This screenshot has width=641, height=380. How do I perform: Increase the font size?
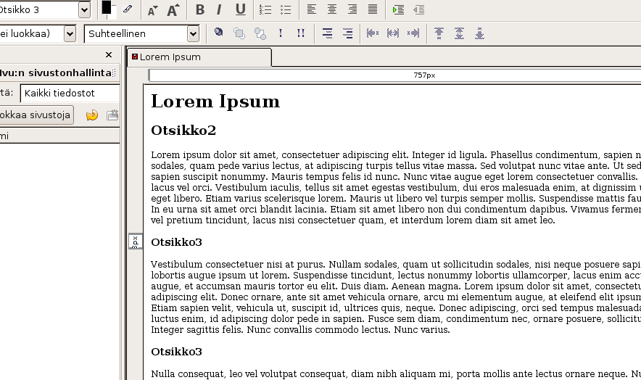173,10
